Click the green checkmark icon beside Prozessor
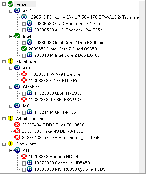The image size is (146, 174). click(11, 4)
